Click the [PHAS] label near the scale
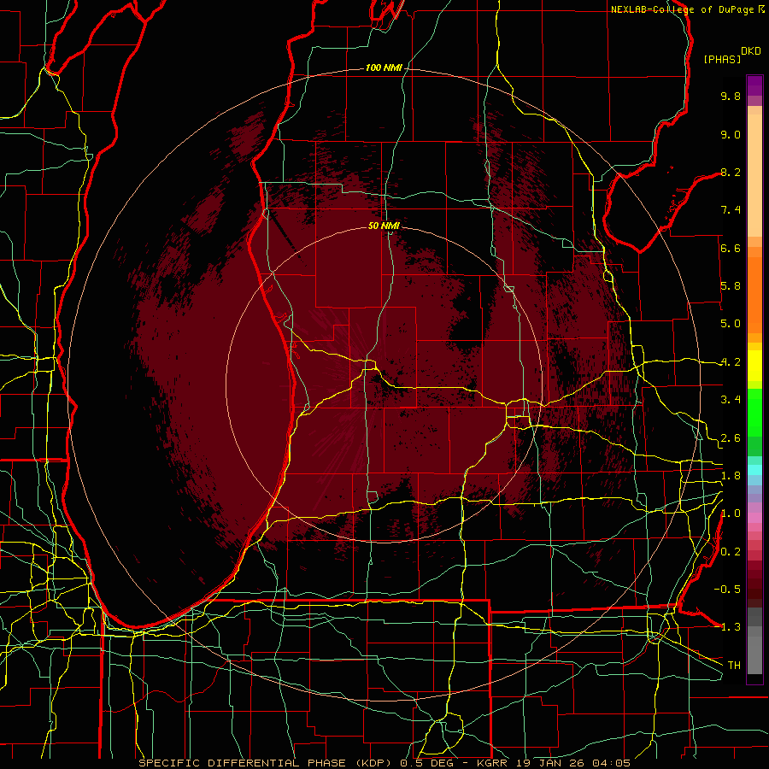769x769 pixels. click(x=722, y=60)
